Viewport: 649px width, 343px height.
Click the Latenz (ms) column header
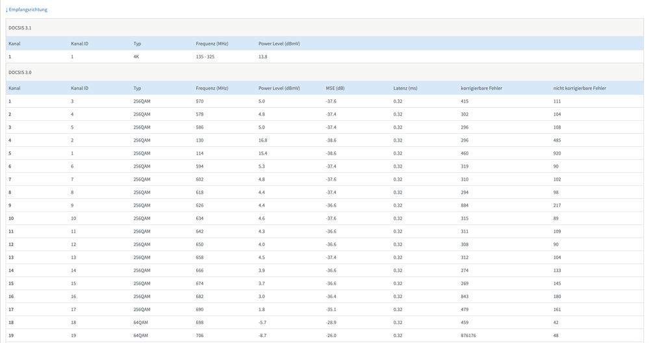point(405,88)
